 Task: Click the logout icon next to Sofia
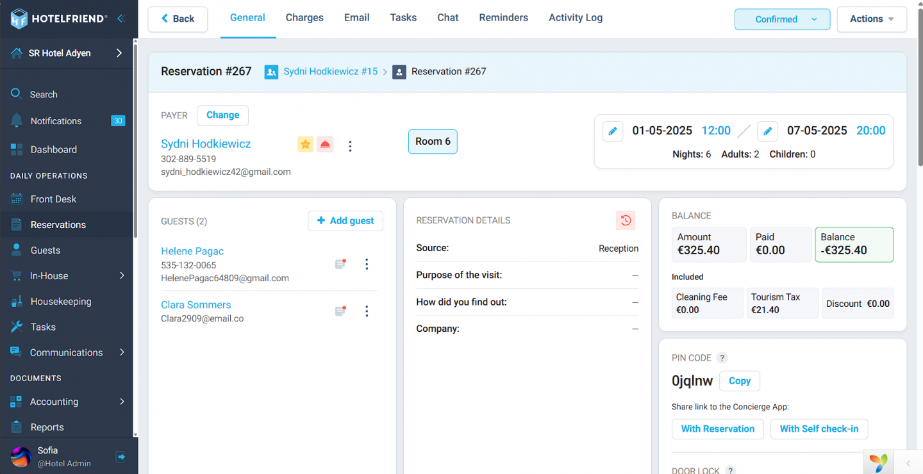121,457
